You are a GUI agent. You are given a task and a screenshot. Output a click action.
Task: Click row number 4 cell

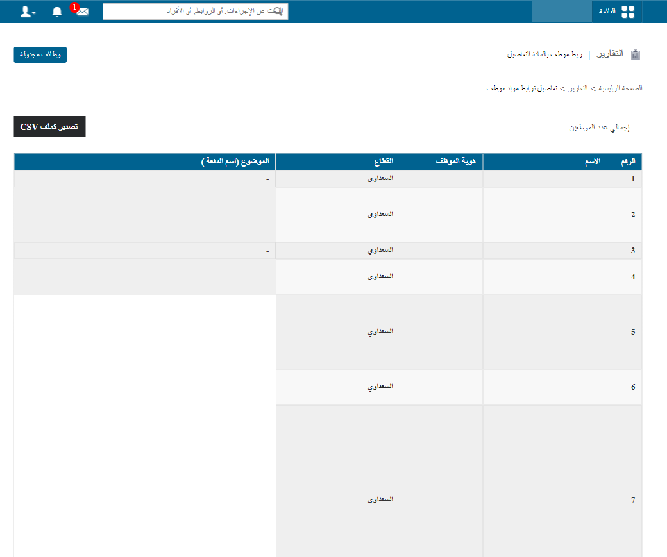click(625, 277)
